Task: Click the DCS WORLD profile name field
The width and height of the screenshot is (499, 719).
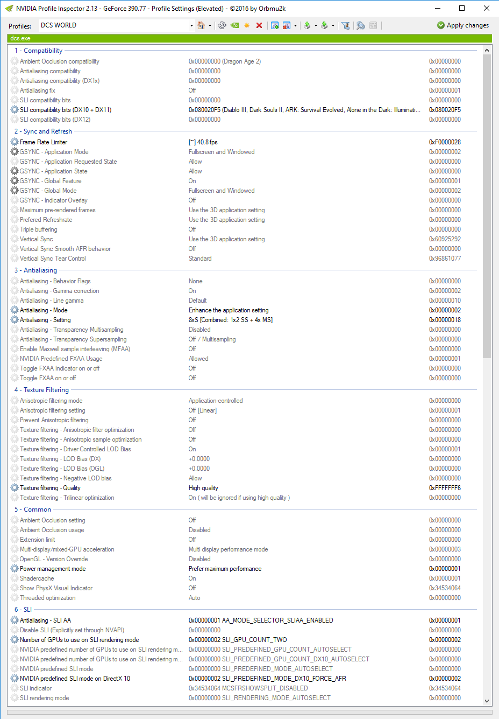Action: pos(113,25)
